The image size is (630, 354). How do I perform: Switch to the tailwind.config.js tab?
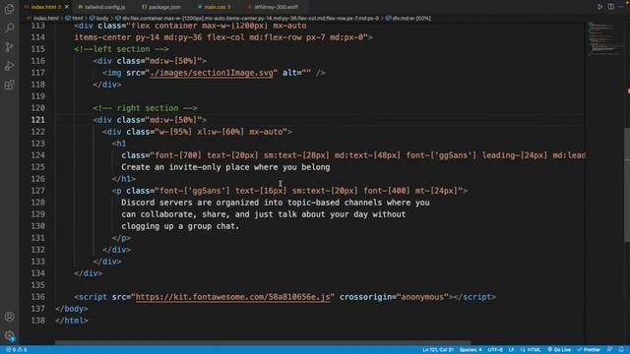(101, 7)
